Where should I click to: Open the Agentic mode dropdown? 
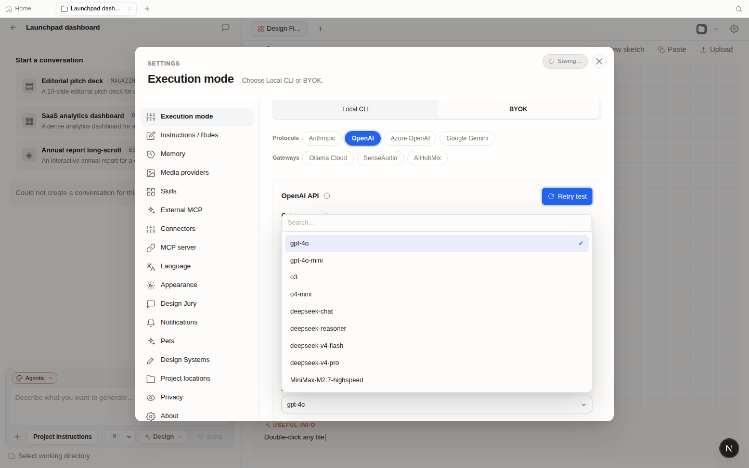tap(35, 378)
